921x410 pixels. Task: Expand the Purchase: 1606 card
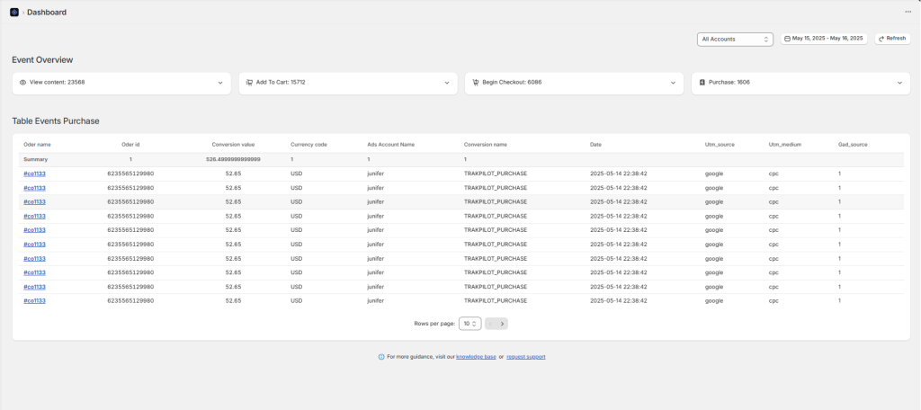click(x=800, y=83)
